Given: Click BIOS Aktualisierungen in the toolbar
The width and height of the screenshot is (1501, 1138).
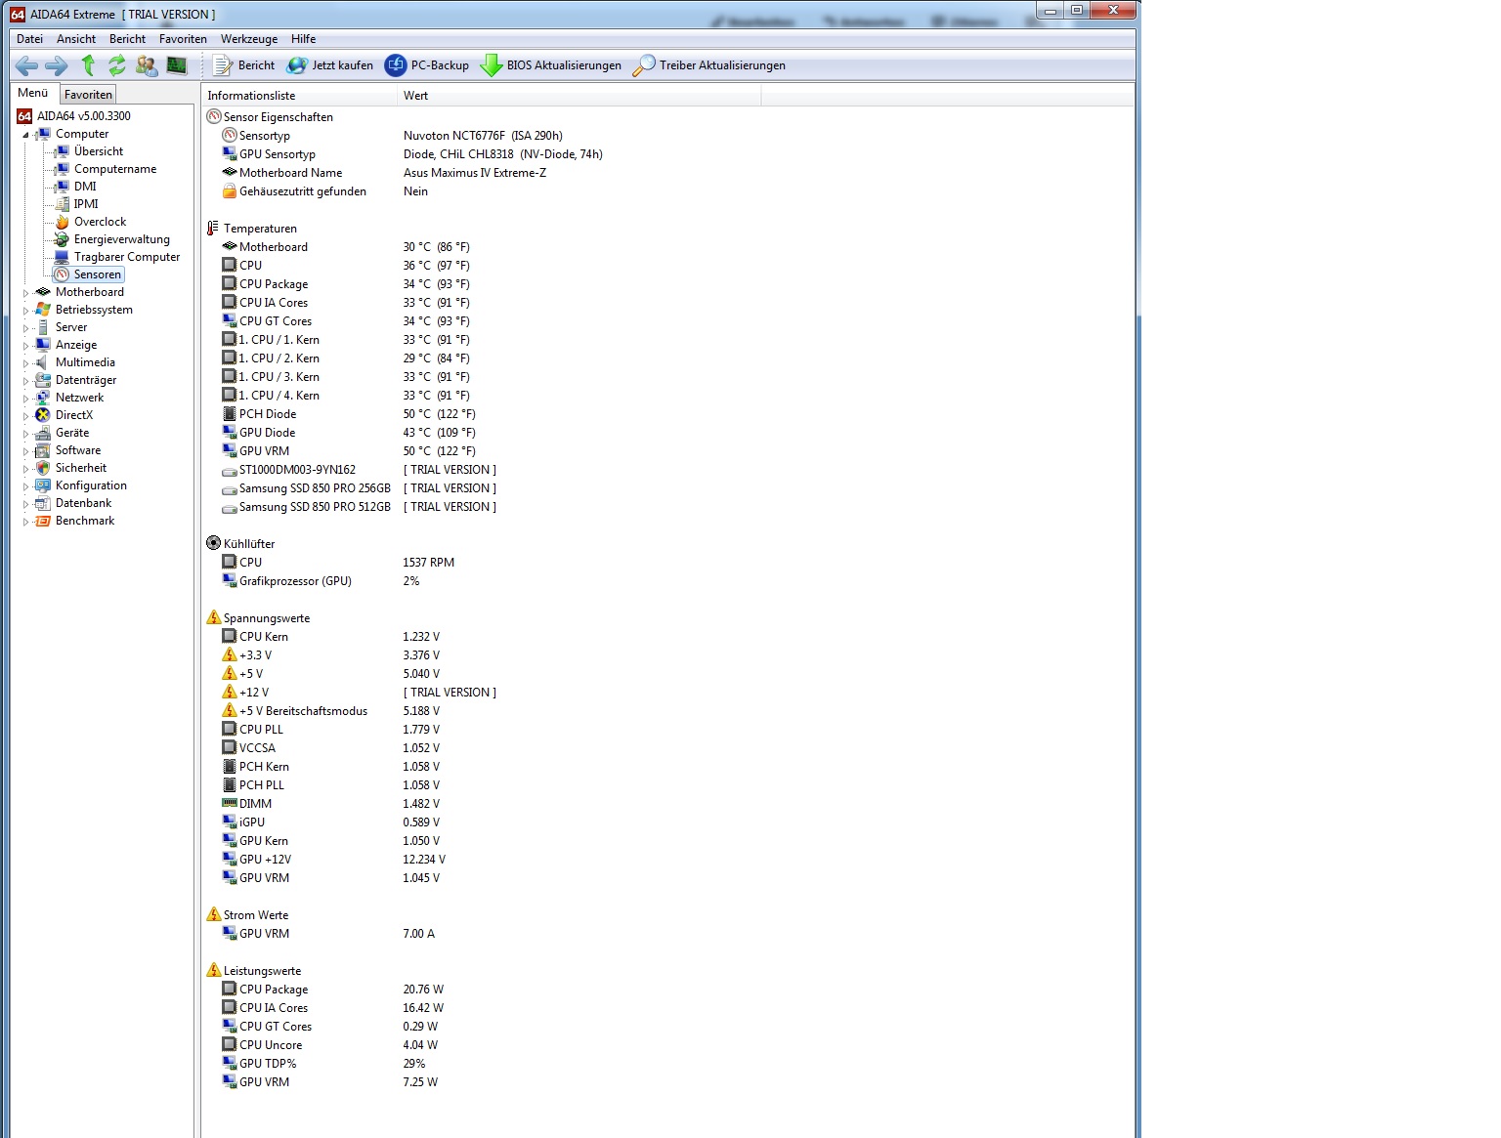Looking at the screenshot, I should (551, 65).
